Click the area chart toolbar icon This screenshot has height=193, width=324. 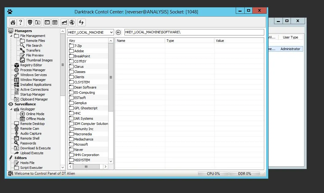64,22
